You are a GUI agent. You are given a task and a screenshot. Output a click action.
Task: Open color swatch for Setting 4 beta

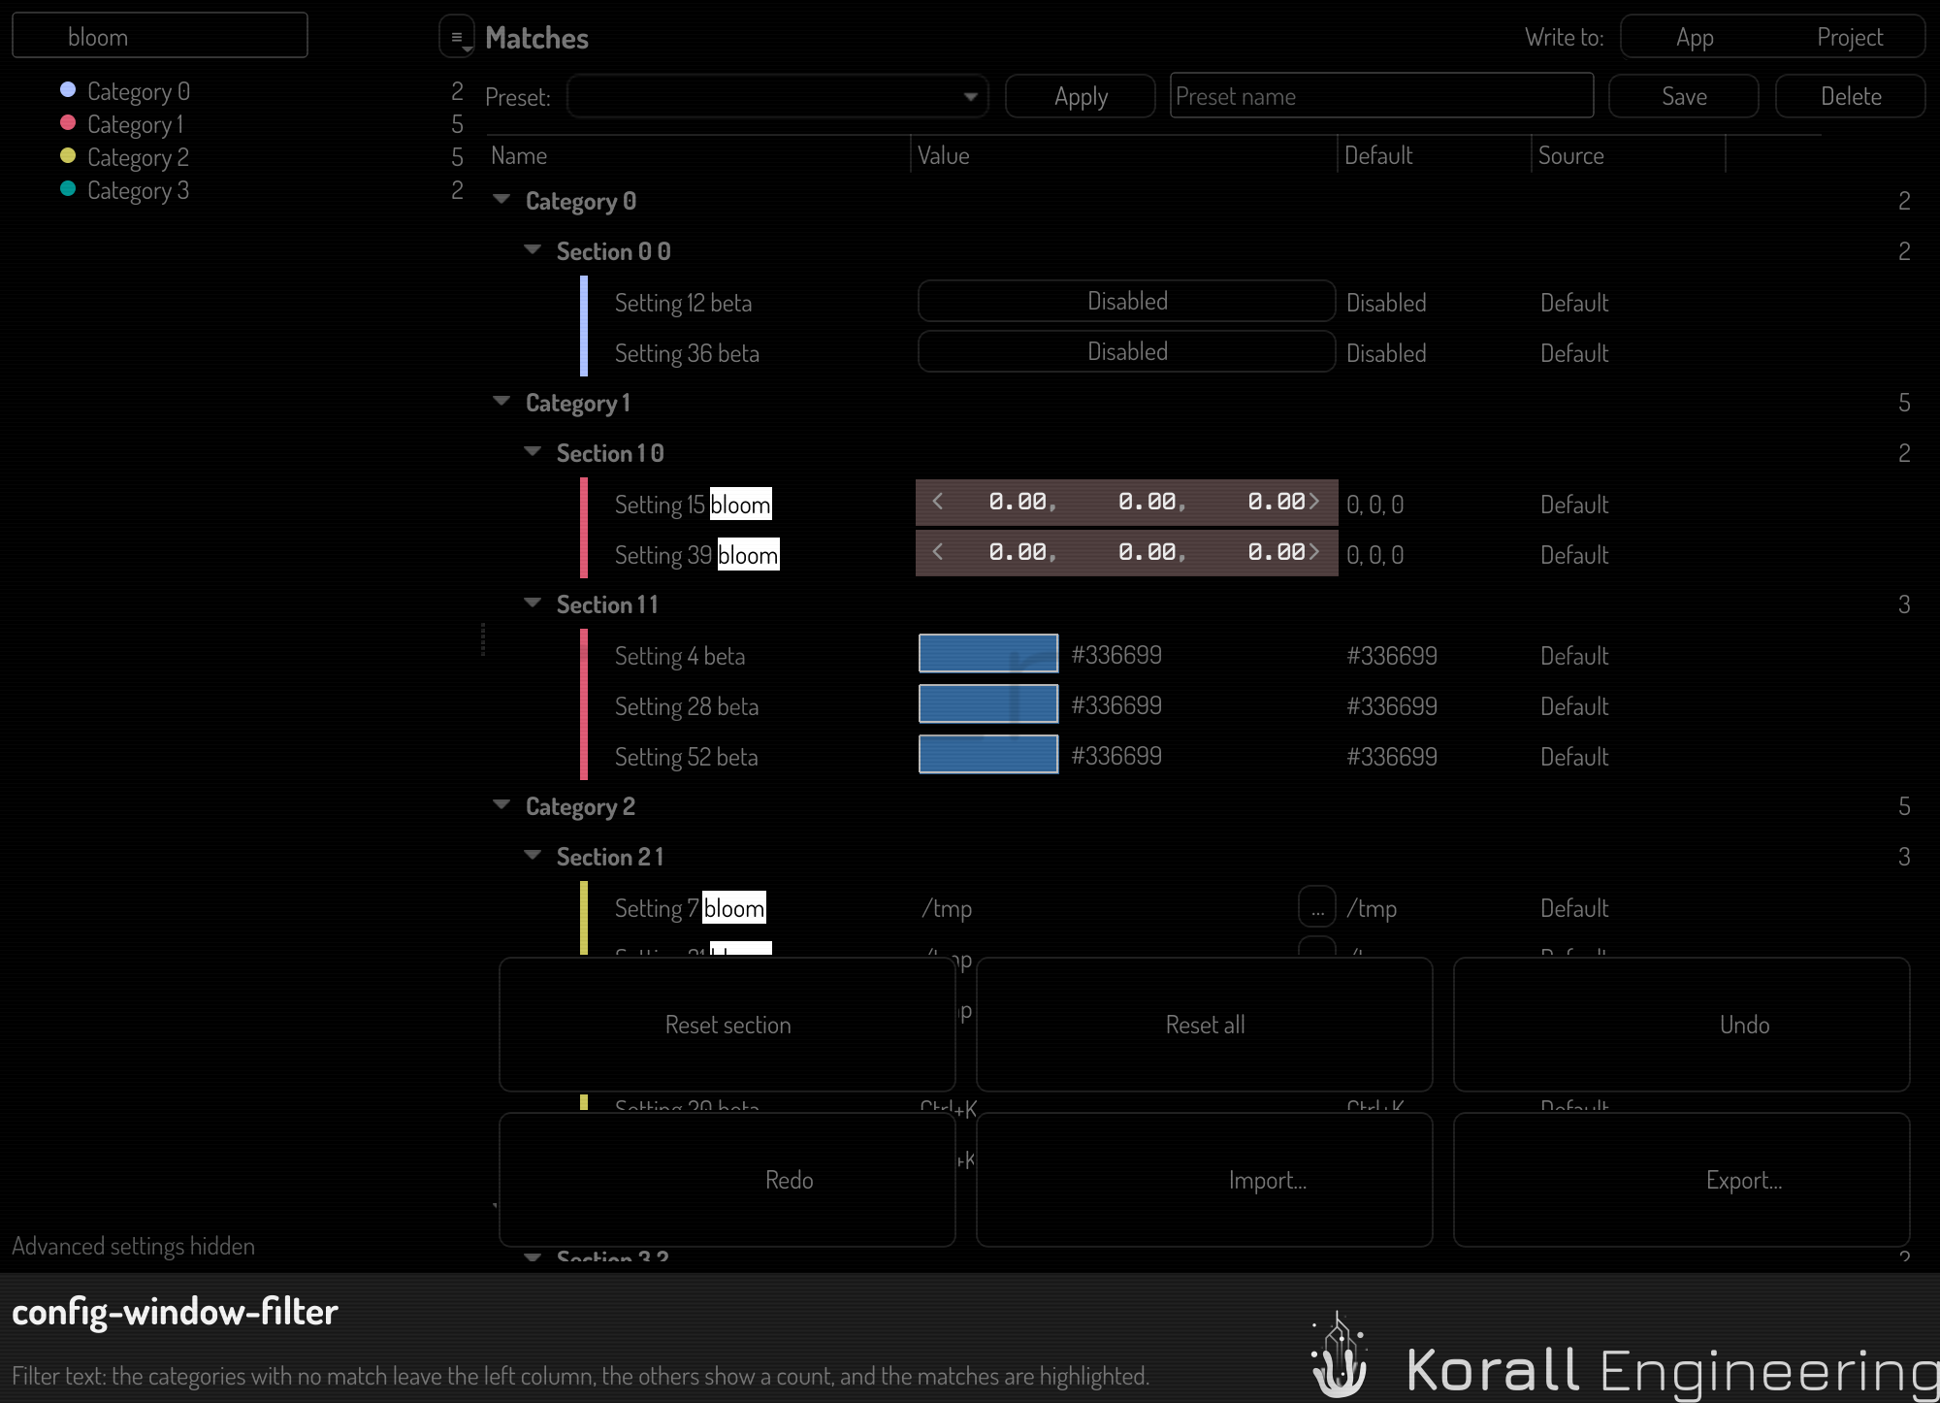988,653
